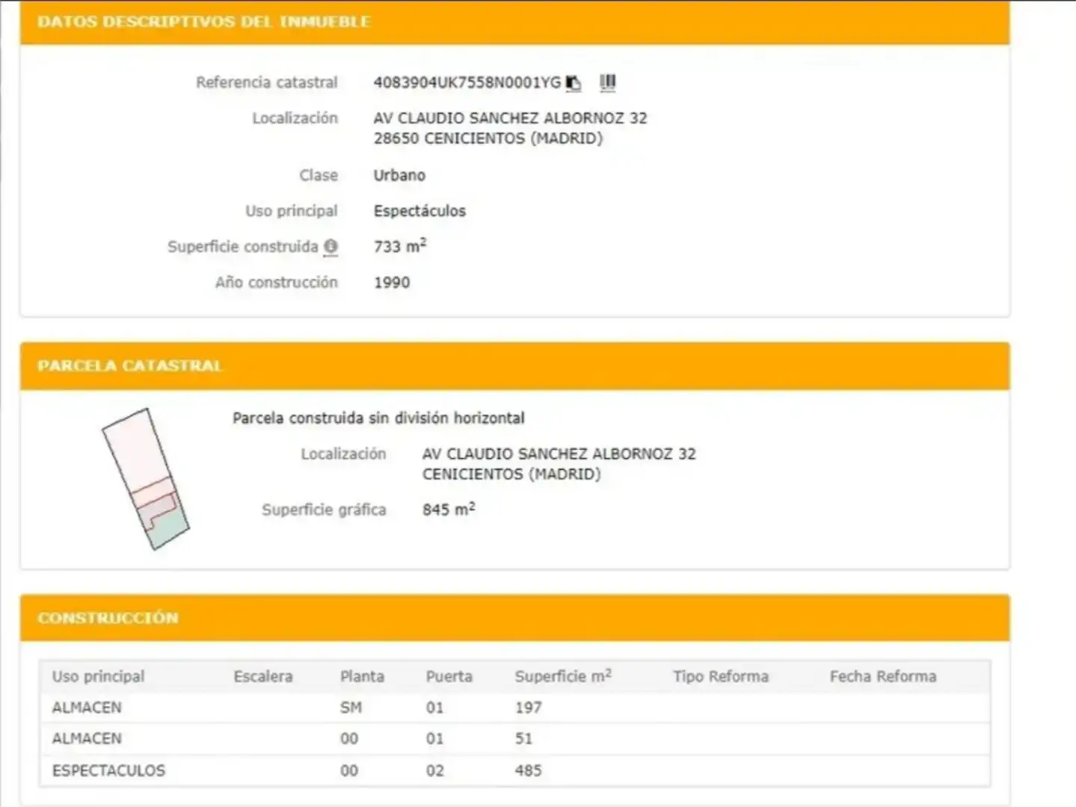Click the 'Escalera' column header
The height and width of the screenshot is (807, 1076).
click(263, 676)
